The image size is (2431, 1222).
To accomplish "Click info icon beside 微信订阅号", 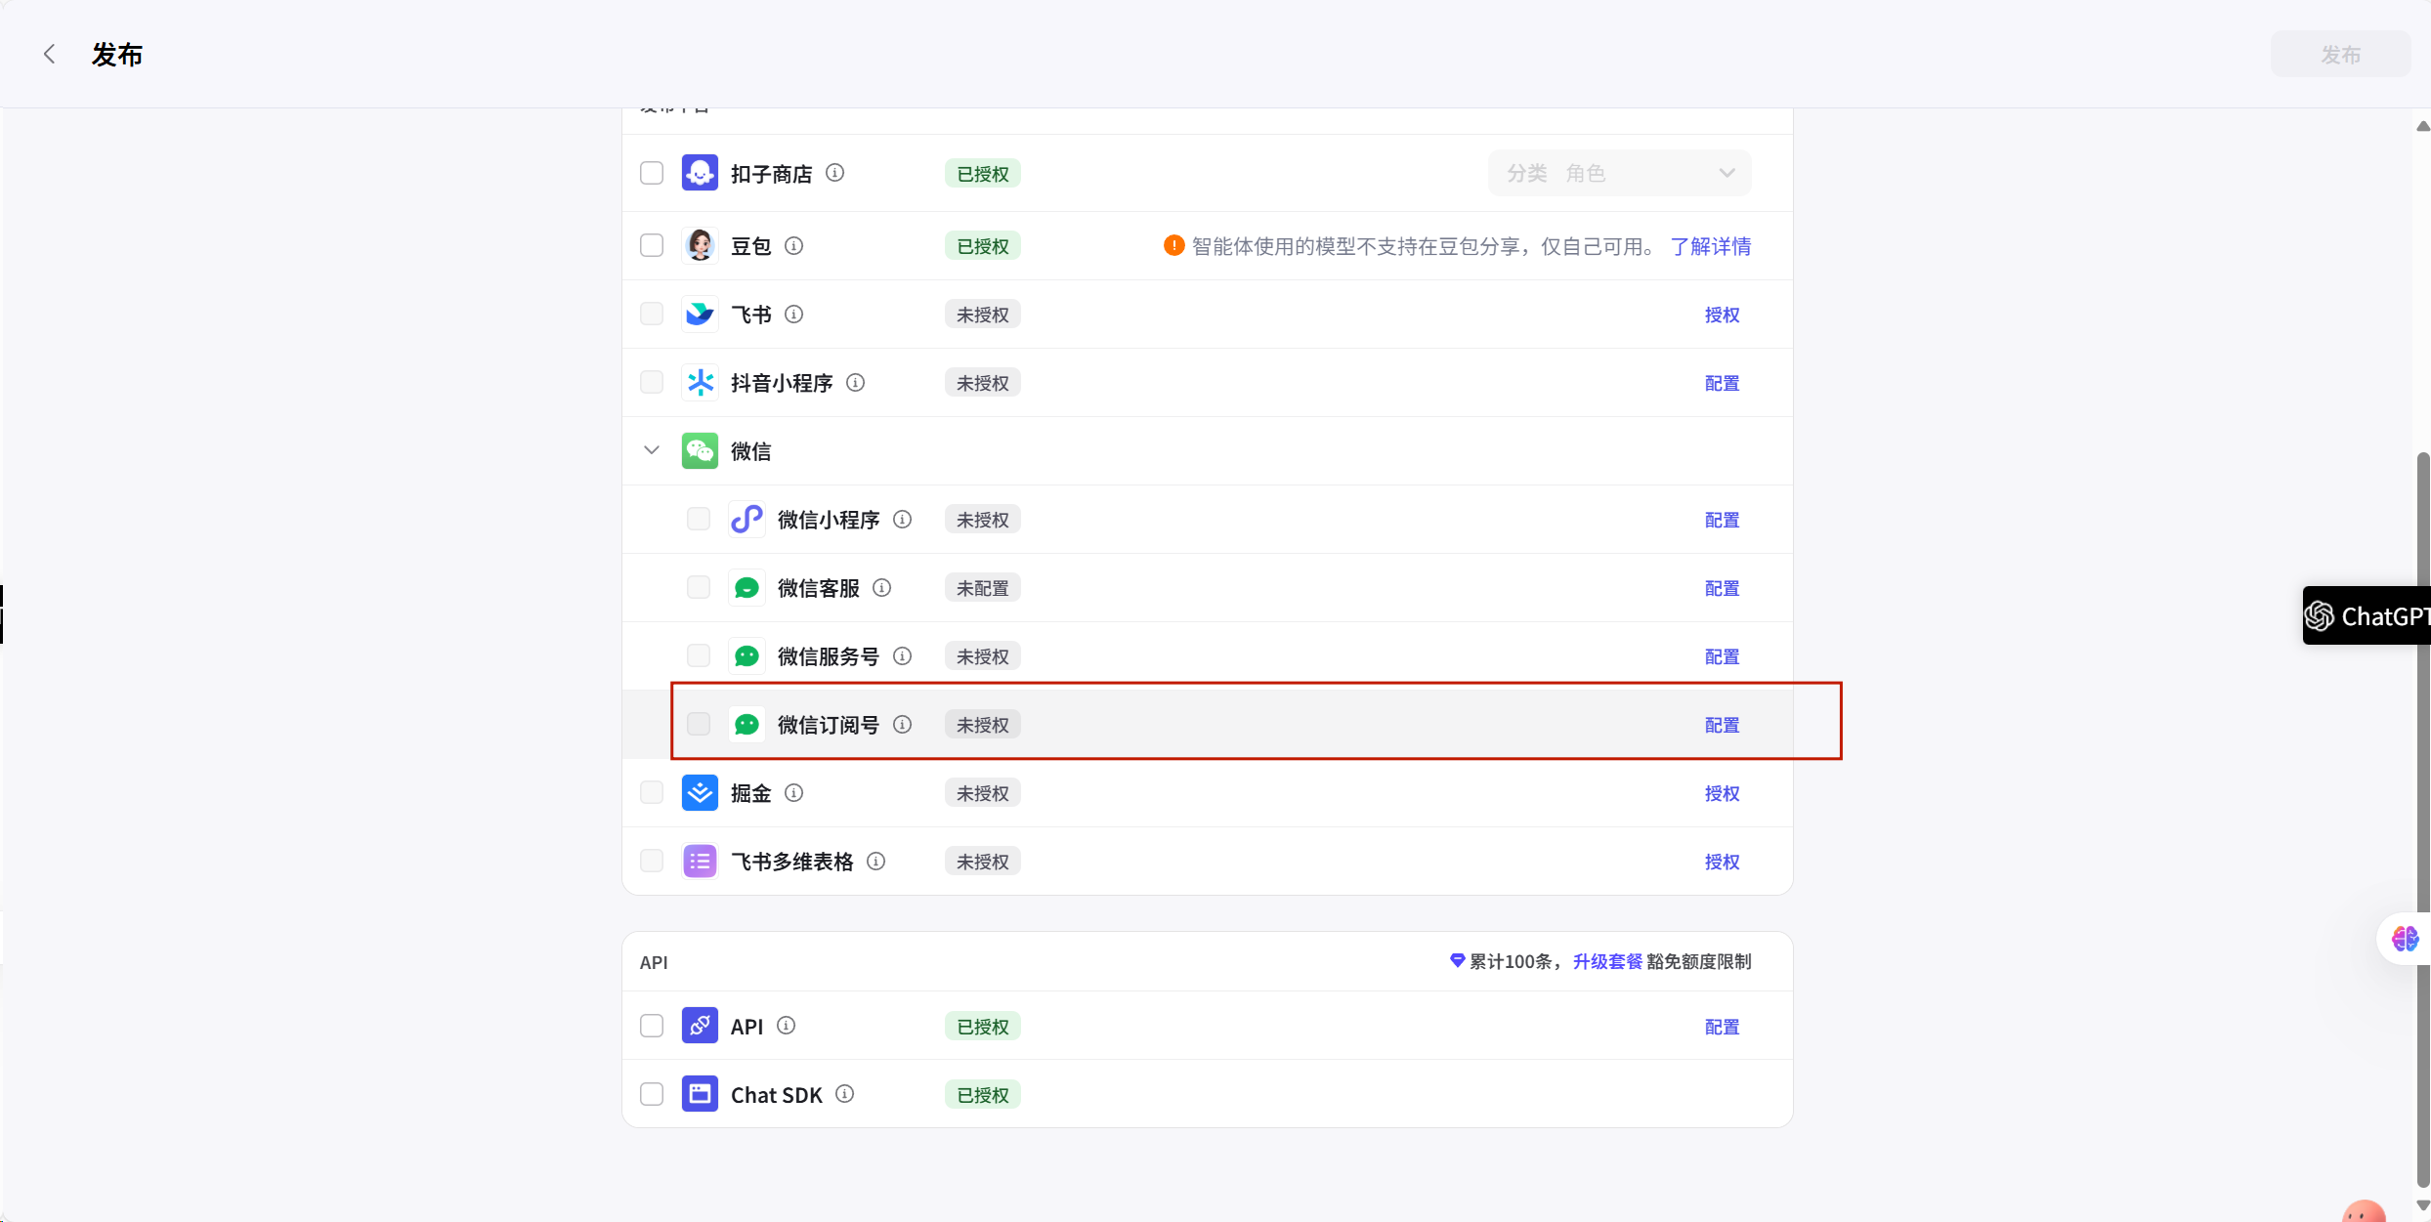I will pyautogui.click(x=902, y=725).
